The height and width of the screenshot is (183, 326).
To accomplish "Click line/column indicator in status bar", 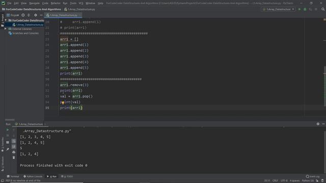I will [267, 181].
